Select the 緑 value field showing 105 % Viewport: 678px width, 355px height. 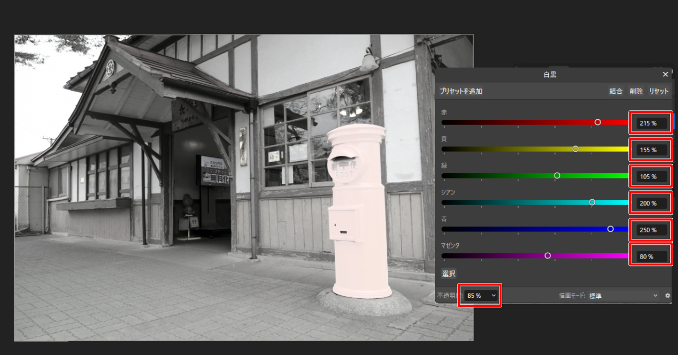(652, 176)
